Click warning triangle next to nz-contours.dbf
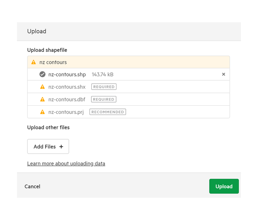The height and width of the screenshot is (220, 258). pyautogui.click(x=42, y=99)
